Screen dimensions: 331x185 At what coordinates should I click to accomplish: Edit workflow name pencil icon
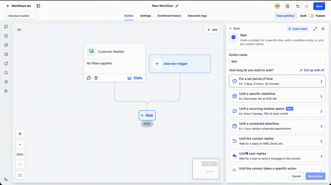point(177,6)
